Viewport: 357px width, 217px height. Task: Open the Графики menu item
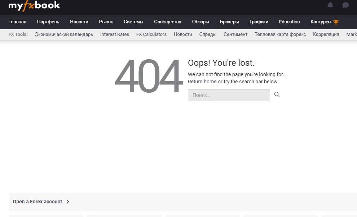(x=259, y=22)
